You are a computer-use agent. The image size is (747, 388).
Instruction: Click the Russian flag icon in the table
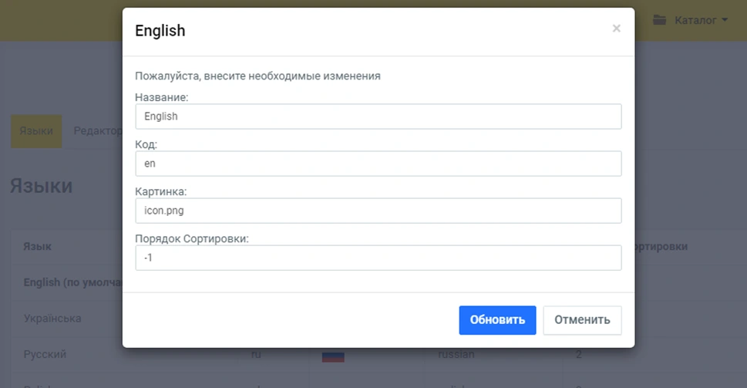pyautogui.click(x=333, y=356)
